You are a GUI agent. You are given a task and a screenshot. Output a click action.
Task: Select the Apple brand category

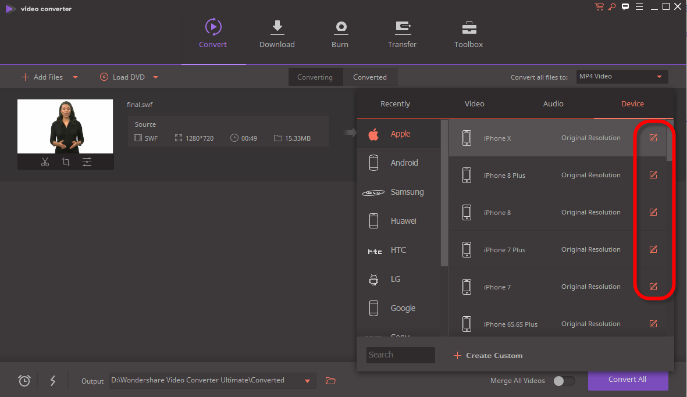(x=398, y=134)
